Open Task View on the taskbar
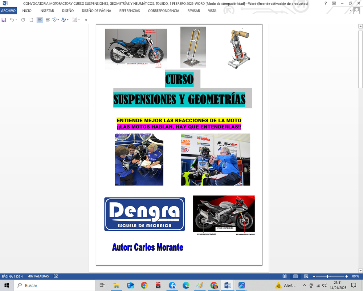Viewport: 363px width, 291px height. pos(102,286)
